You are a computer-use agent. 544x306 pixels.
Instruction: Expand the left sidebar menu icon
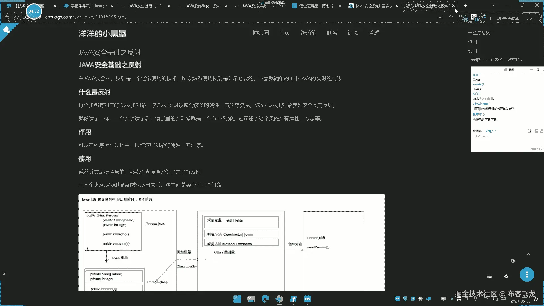(x=4, y=273)
